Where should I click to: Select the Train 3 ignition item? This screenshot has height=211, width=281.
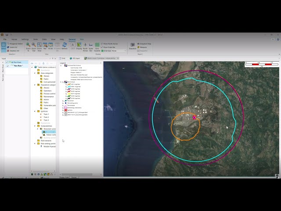(46, 120)
